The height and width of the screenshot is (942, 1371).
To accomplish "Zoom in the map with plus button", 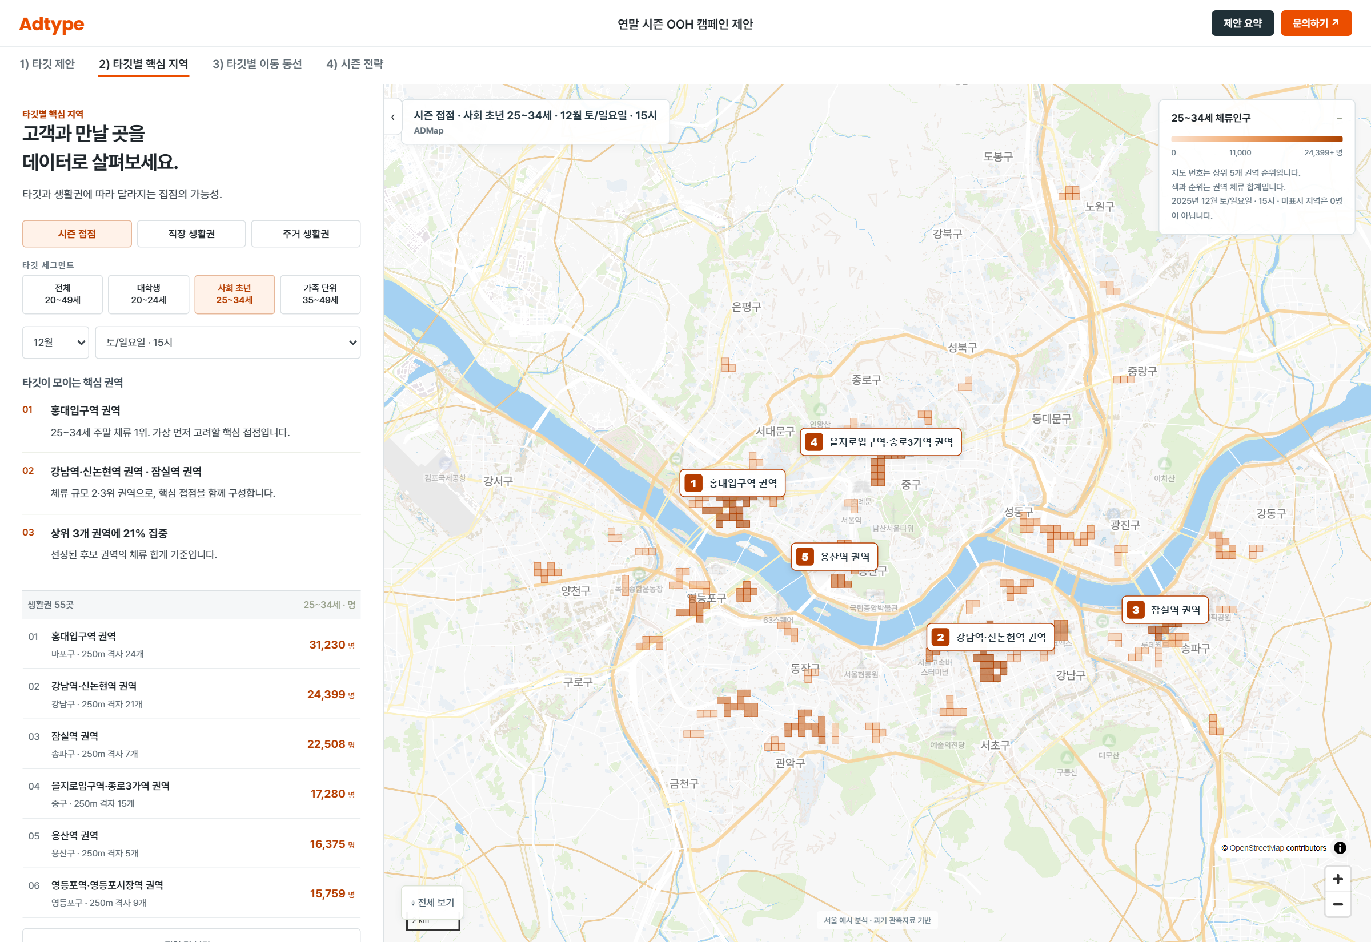I will (x=1337, y=879).
